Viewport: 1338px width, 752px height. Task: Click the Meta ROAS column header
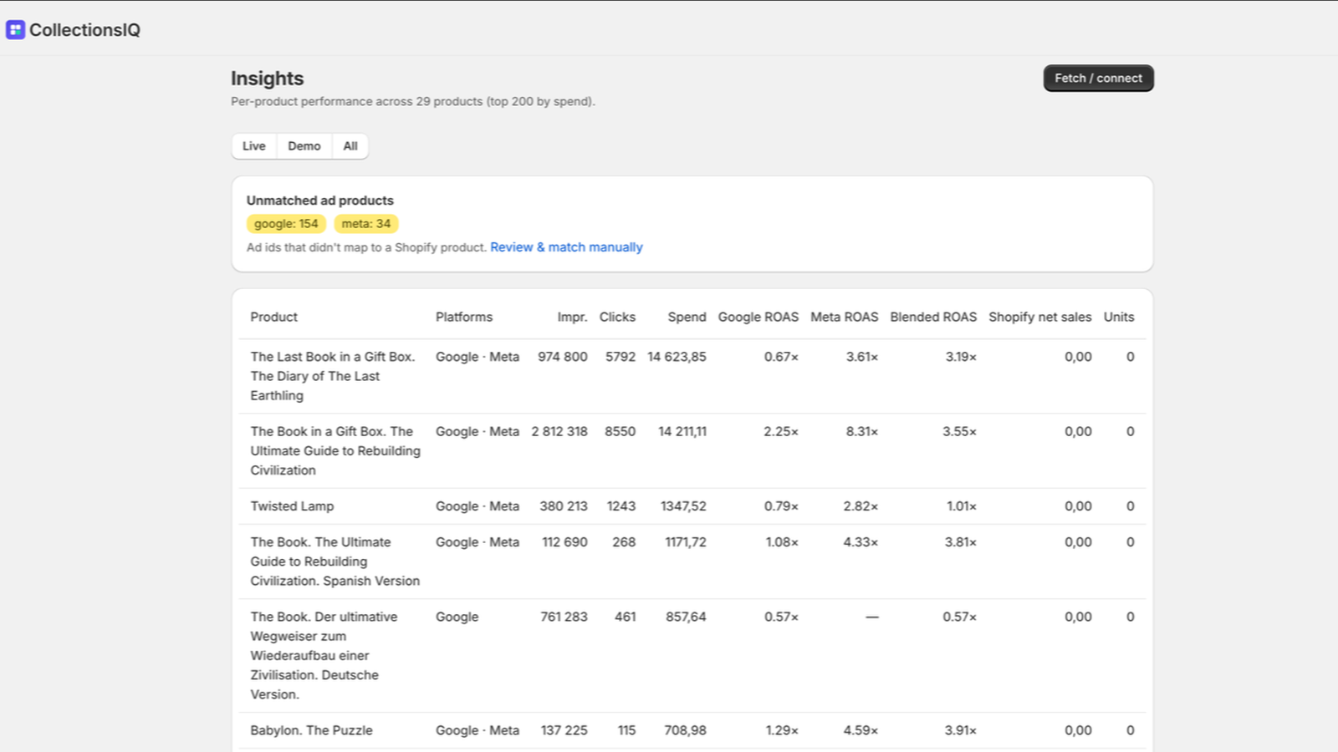pyautogui.click(x=844, y=318)
